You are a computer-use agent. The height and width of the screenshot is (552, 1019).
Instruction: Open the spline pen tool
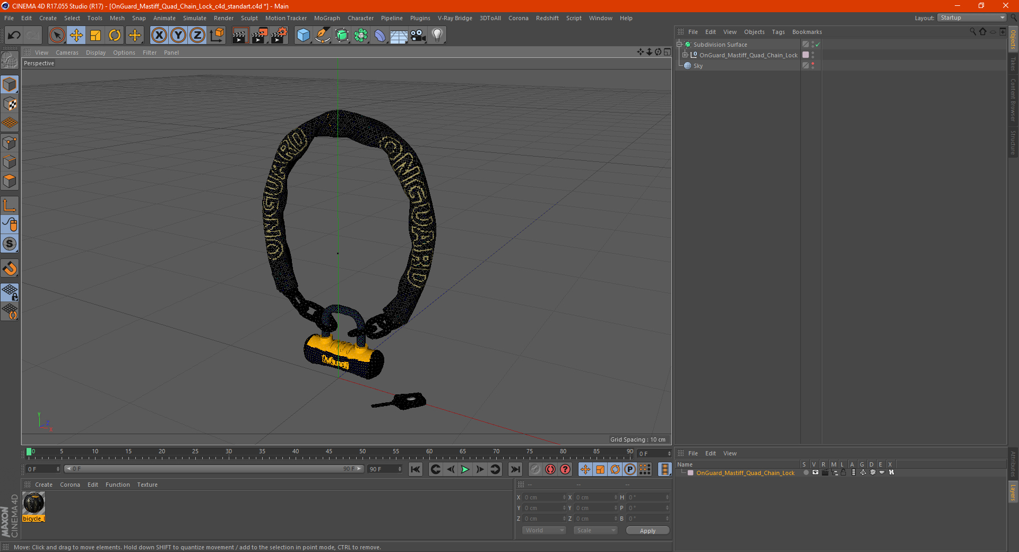322,36
